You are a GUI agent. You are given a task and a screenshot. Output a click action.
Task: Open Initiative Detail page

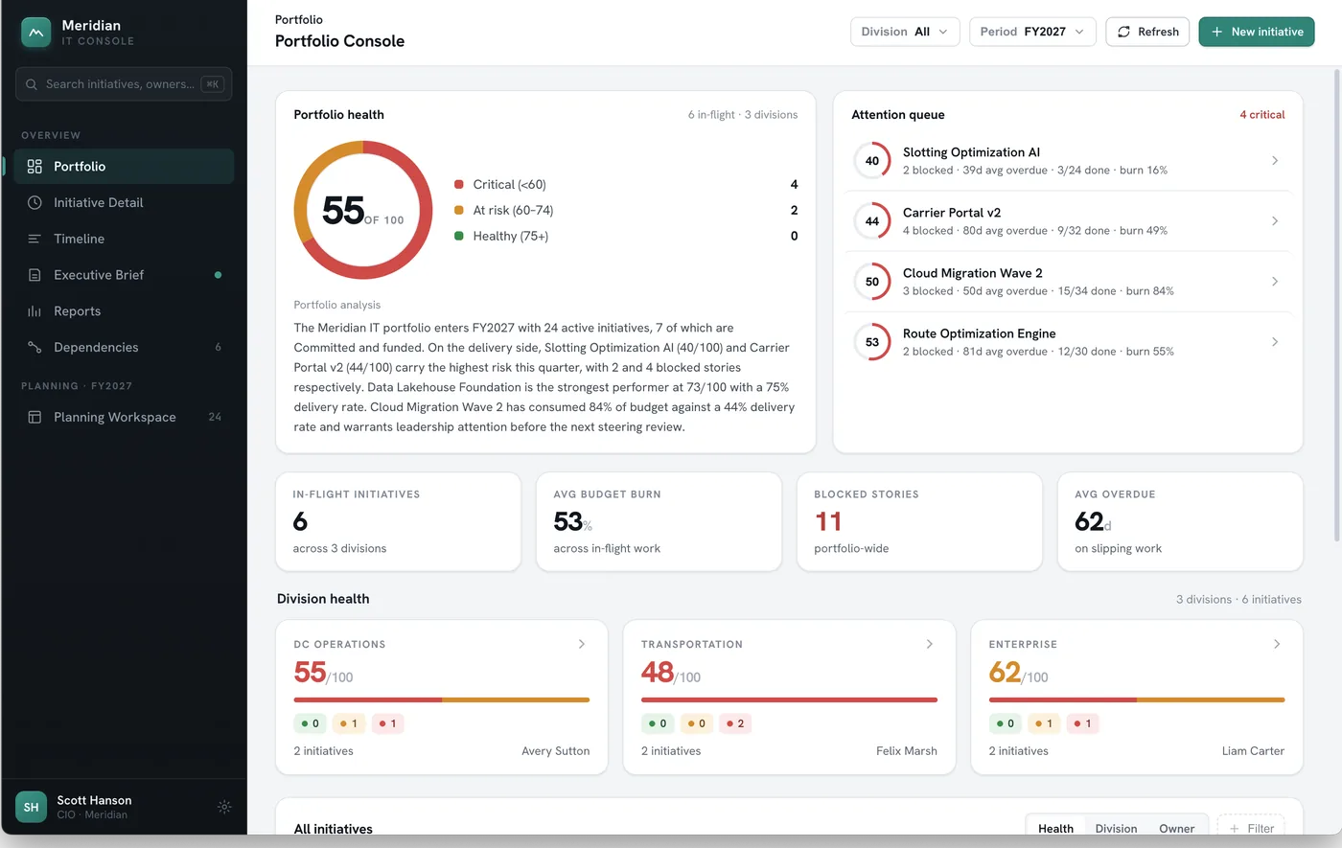(124, 203)
